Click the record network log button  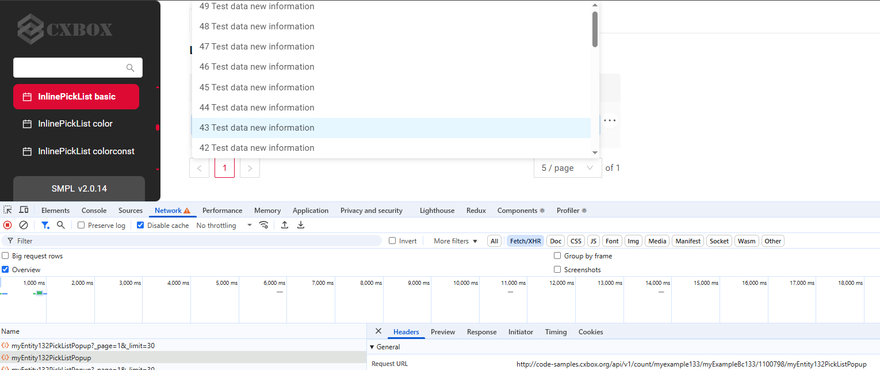pos(7,225)
